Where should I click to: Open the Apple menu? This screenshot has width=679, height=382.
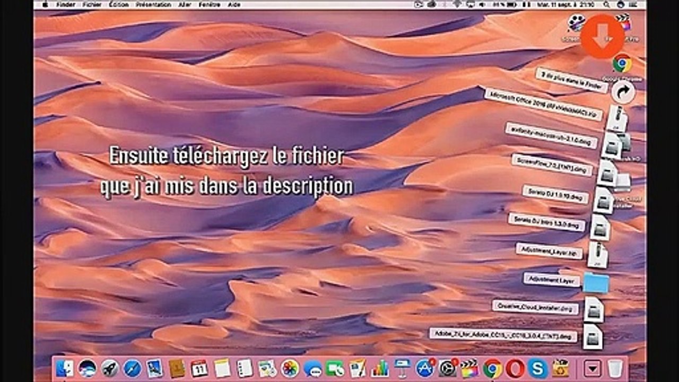coord(45,4)
